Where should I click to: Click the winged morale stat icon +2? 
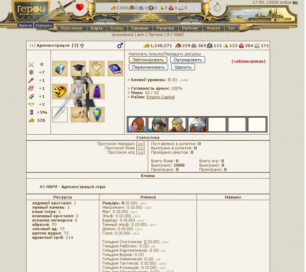pyautogui.click(x=31, y=104)
